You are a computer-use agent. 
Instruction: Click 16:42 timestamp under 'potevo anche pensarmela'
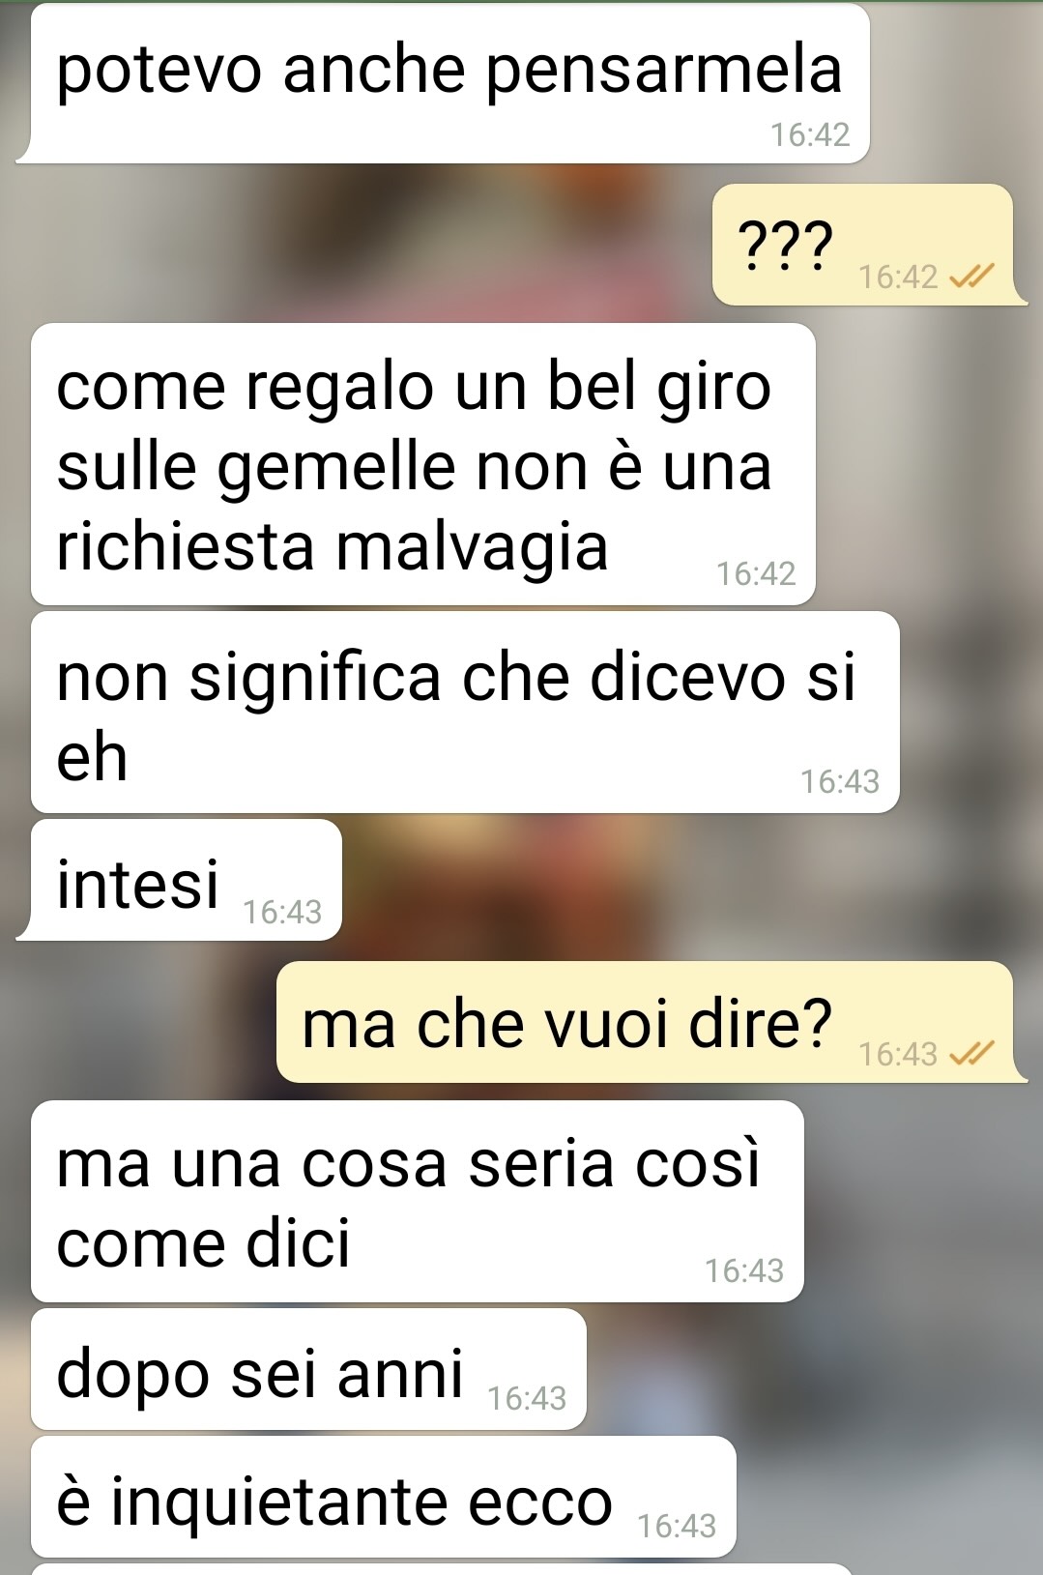[810, 134]
